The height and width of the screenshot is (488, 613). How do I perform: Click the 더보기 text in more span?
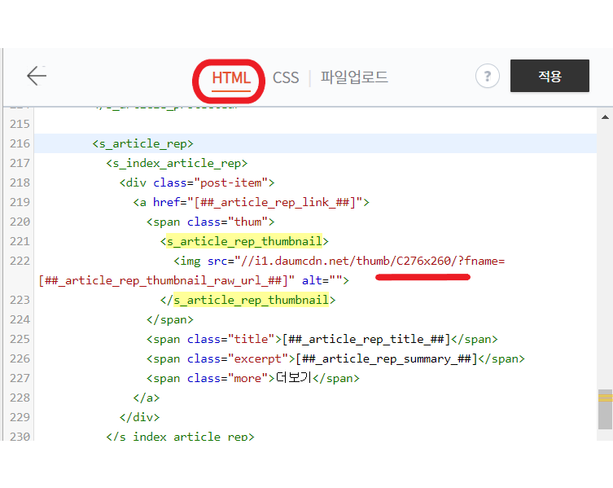294,378
